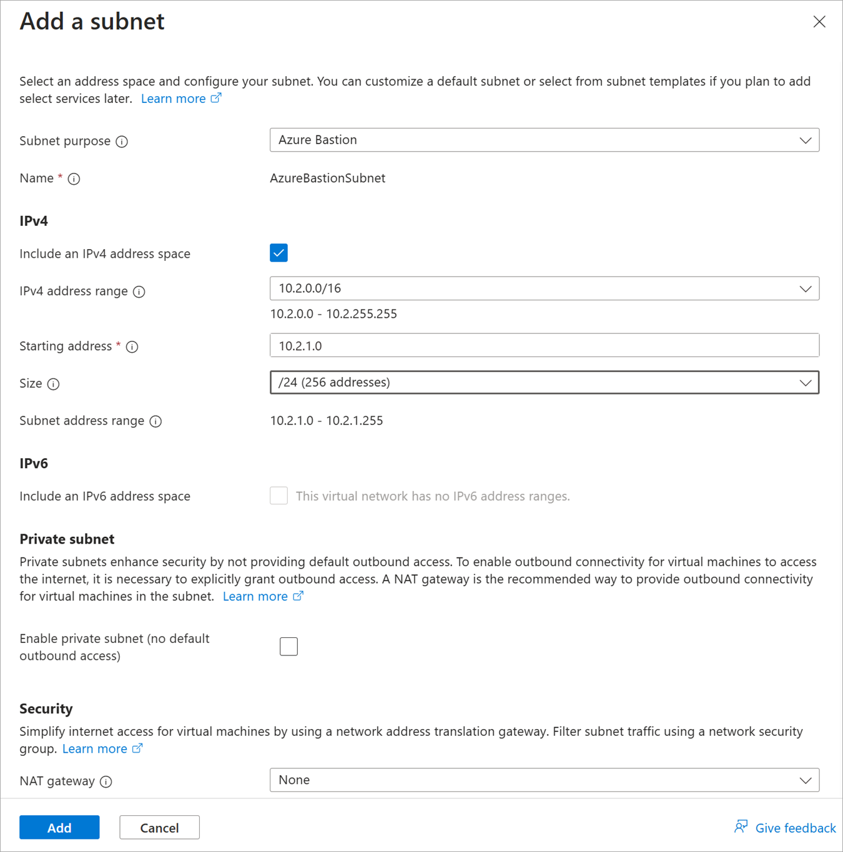Viewport: 843px width, 852px height.
Task: Click the Cancel button
Action: 159,828
